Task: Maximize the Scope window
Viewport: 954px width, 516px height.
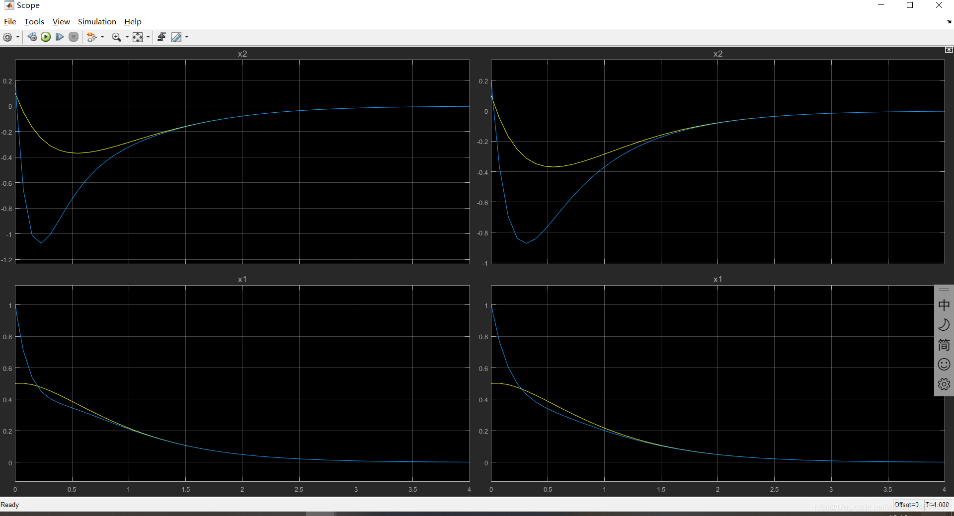Action: coord(910,5)
